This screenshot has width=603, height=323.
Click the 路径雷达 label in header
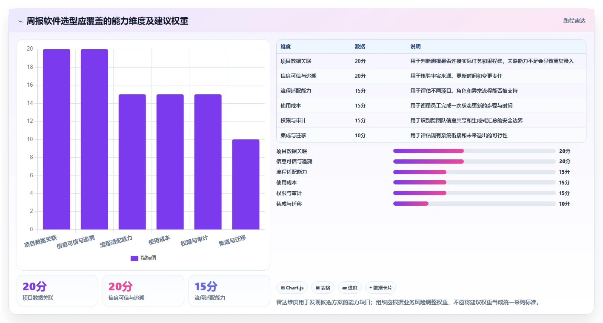click(574, 20)
